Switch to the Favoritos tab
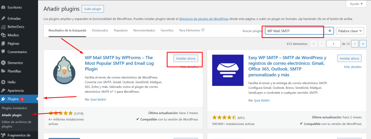 pos(167,30)
